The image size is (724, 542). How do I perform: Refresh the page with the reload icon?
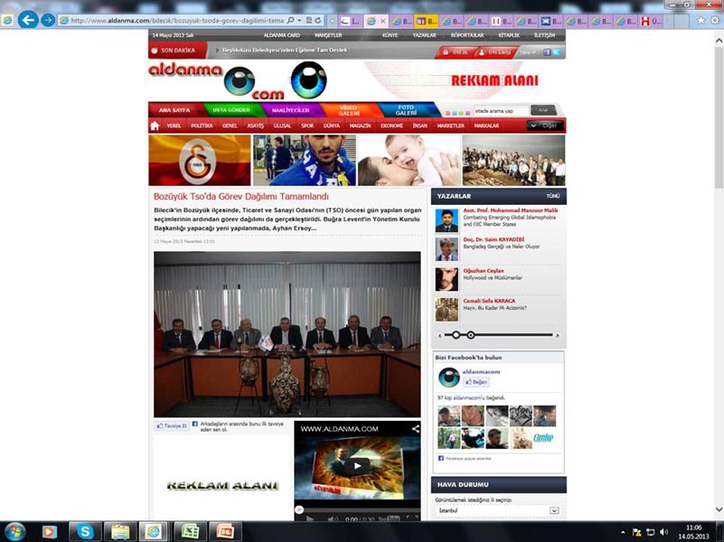[x=318, y=21]
